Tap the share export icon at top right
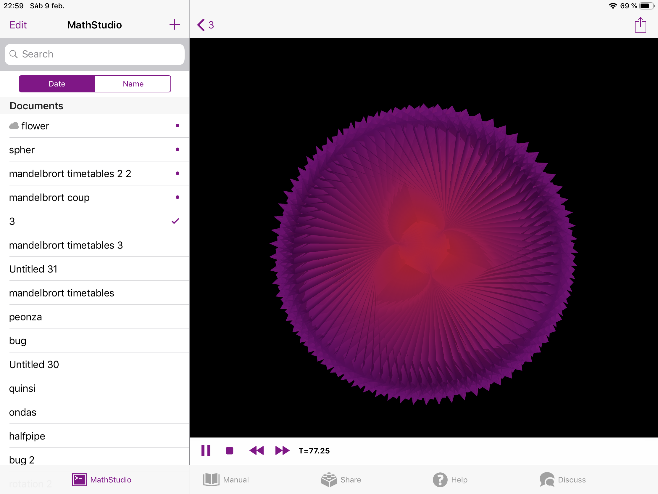This screenshot has height=494, width=658. (640, 25)
